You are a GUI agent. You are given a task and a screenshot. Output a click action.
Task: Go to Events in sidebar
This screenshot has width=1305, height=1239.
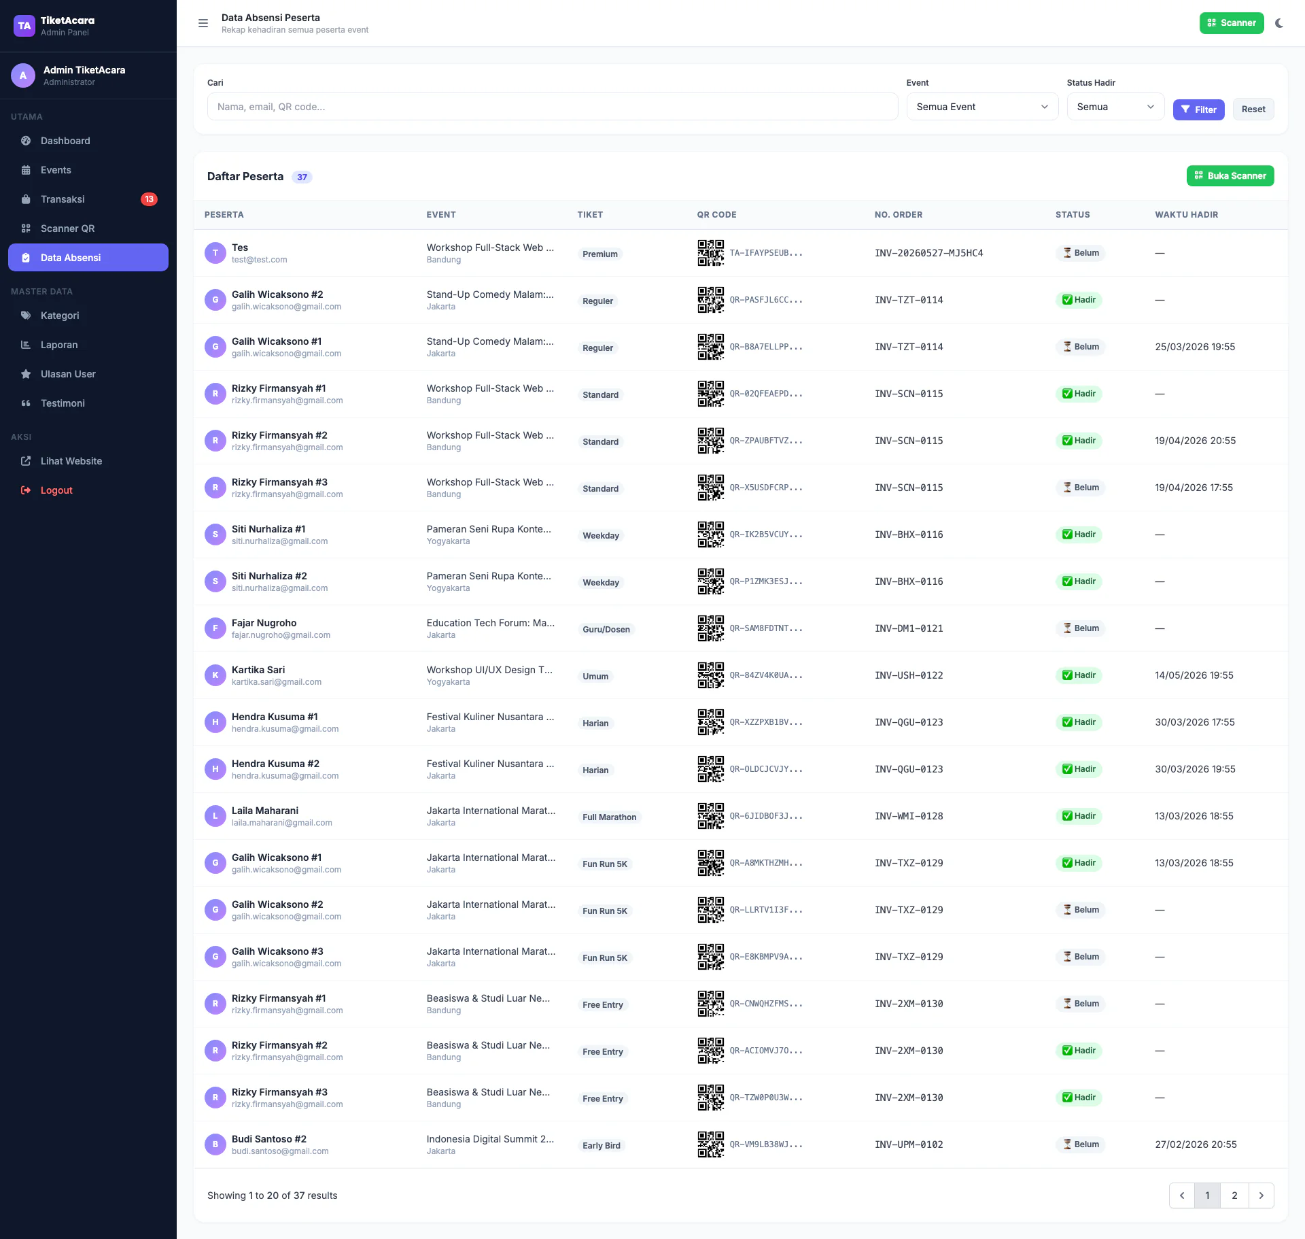click(x=88, y=170)
